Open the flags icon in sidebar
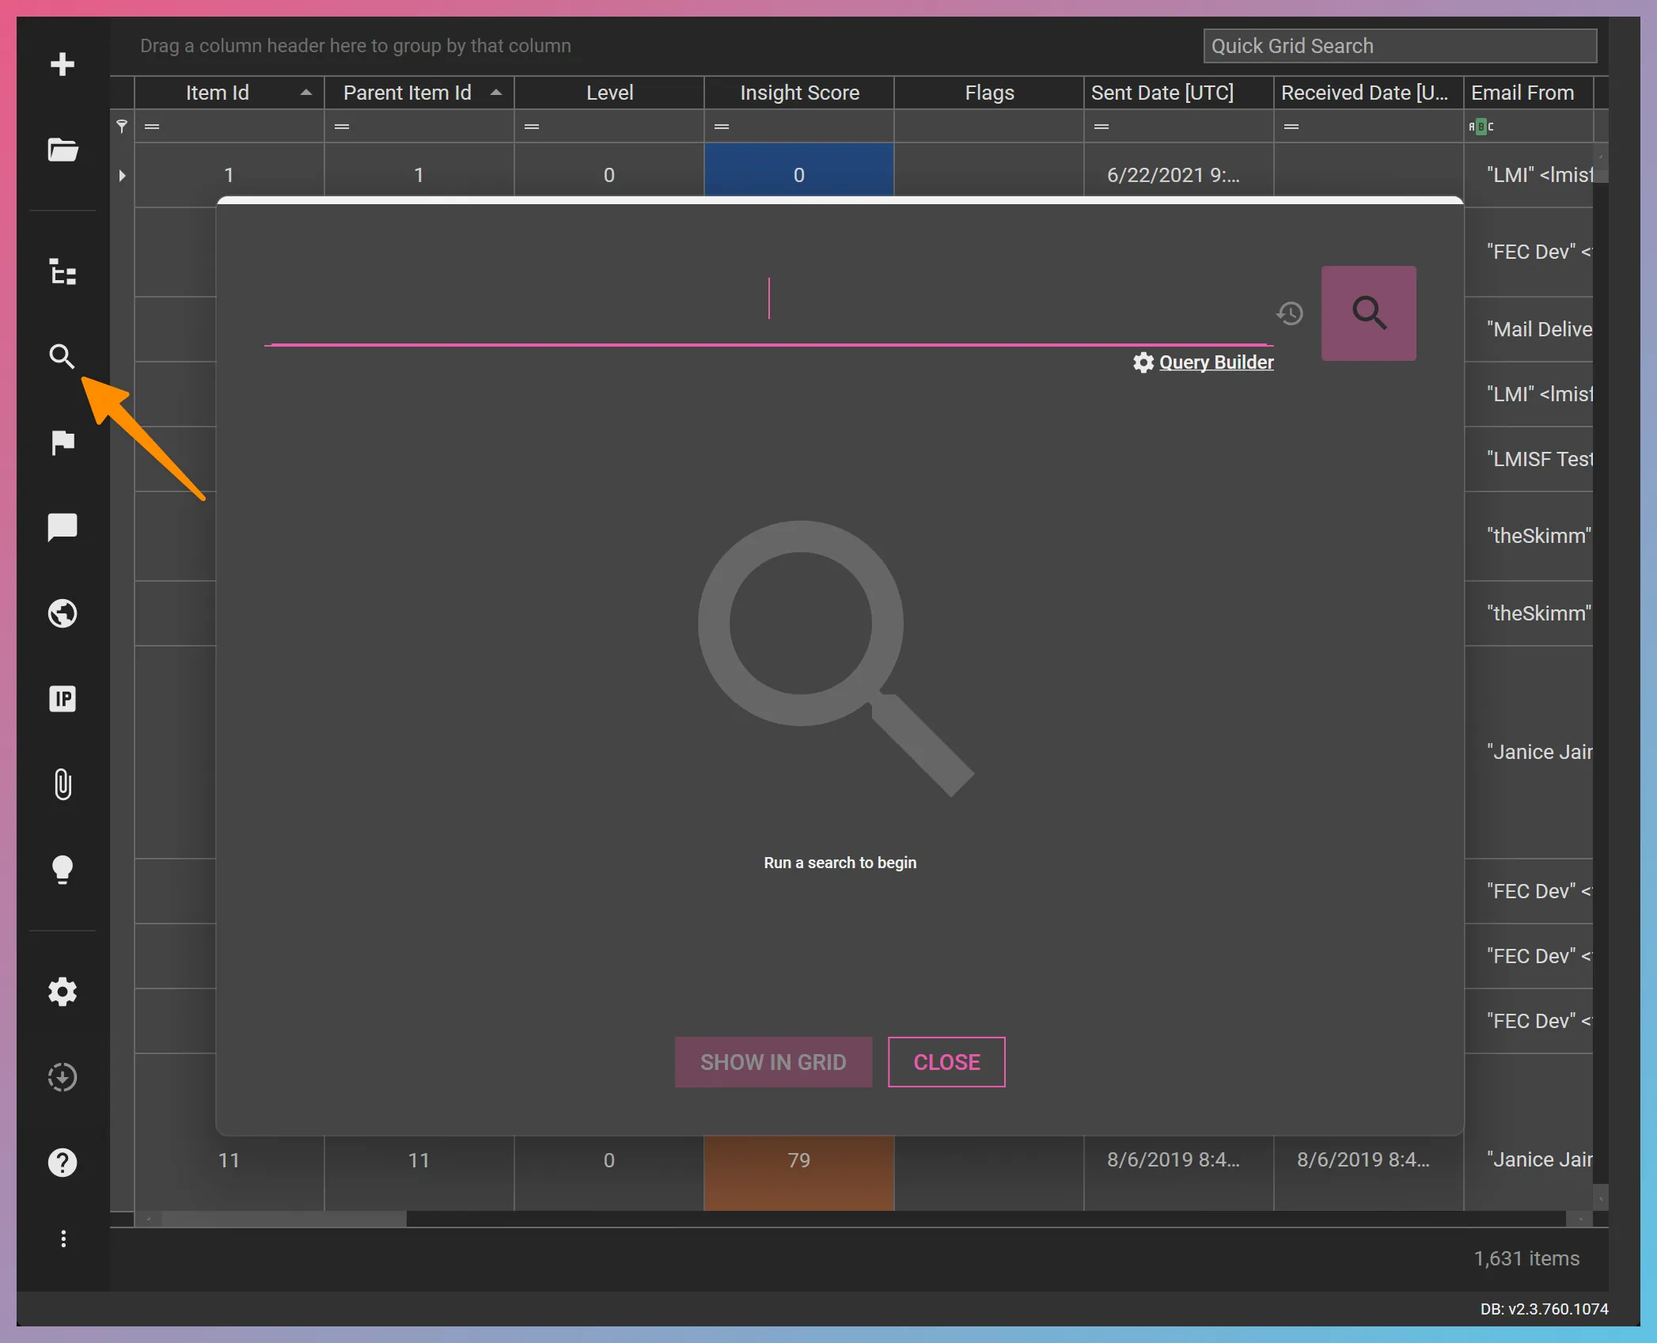Image resolution: width=1657 pixels, height=1343 pixels. point(63,442)
